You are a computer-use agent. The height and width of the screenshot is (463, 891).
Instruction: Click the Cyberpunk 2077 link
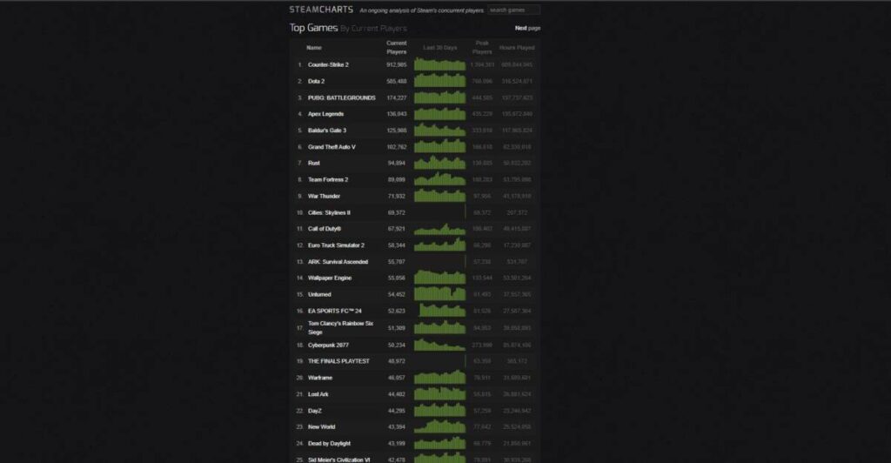tap(328, 345)
